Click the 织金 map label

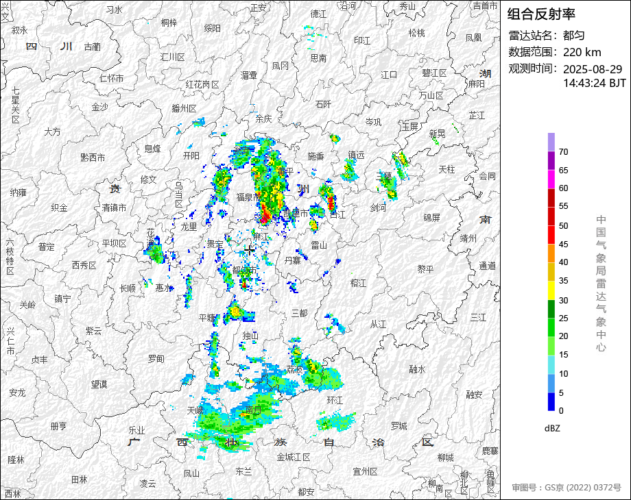pos(59,208)
